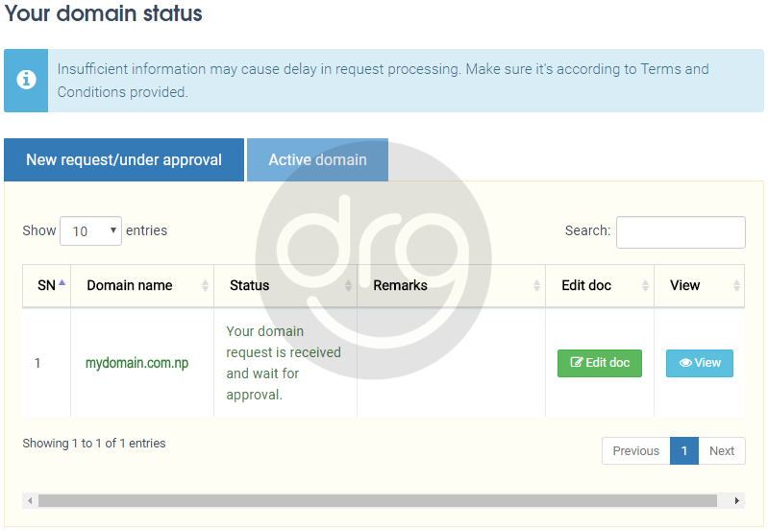Screen dimensions: 768x530
Task: Click Edit doc column sort arrows
Action: coord(645,286)
